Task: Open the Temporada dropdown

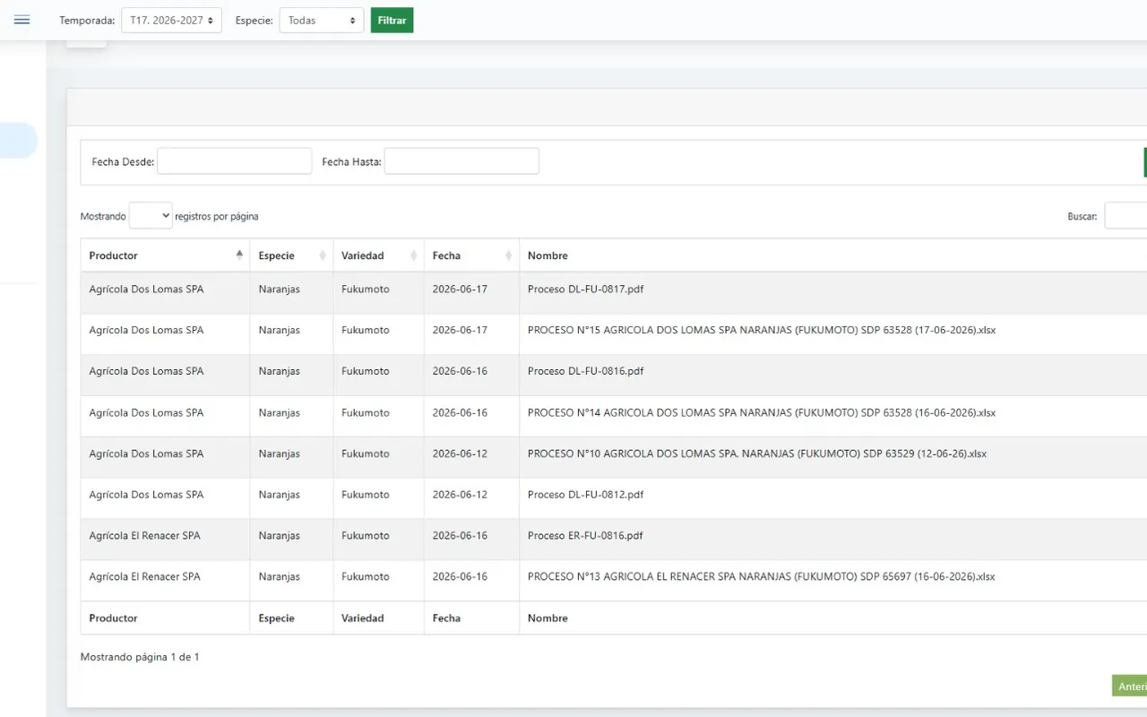Action: click(x=171, y=21)
